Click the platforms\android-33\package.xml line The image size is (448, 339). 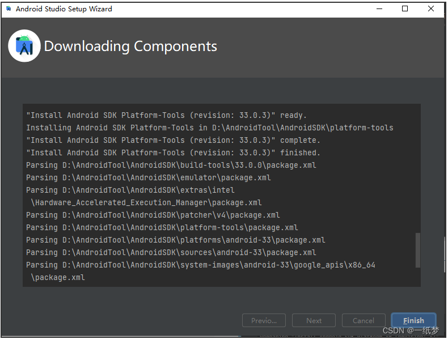(176, 240)
